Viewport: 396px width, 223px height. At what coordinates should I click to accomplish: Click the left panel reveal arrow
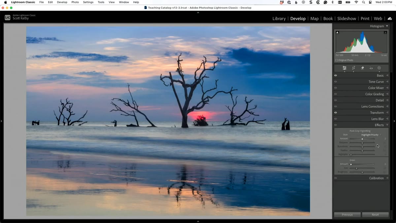coord(1,121)
